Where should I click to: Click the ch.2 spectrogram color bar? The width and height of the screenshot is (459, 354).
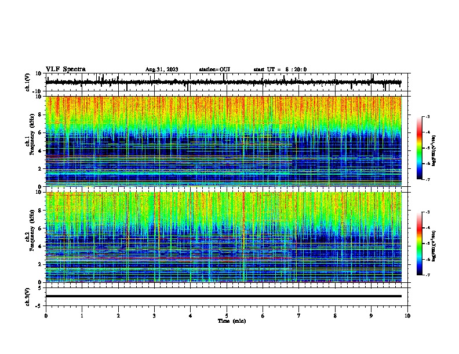point(420,244)
